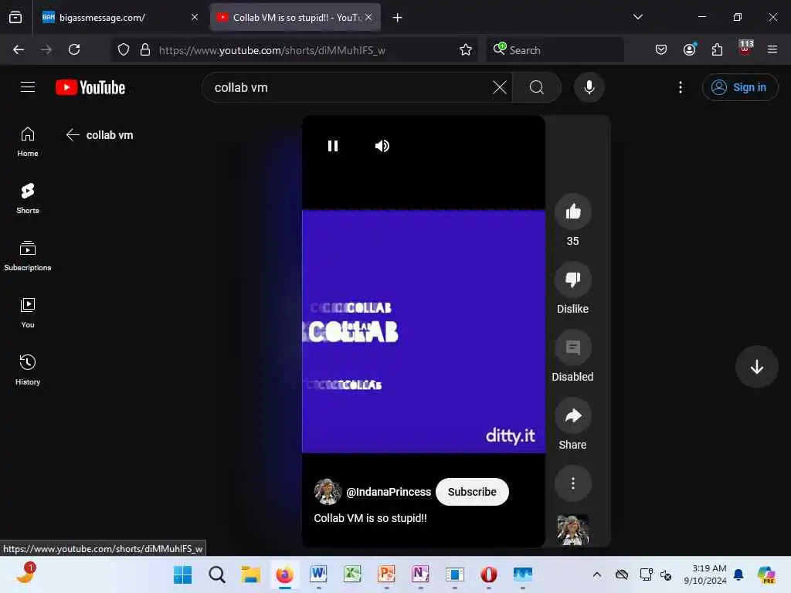Image resolution: width=791 pixels, height=593 pixels.
Task: Open the Windows Start menu
Action: pos(182,574)
